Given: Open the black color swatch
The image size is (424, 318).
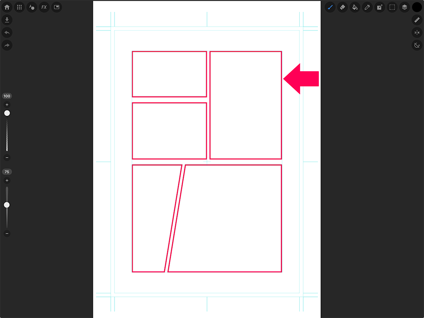Looking at the screenshot, I should [417, 7].
